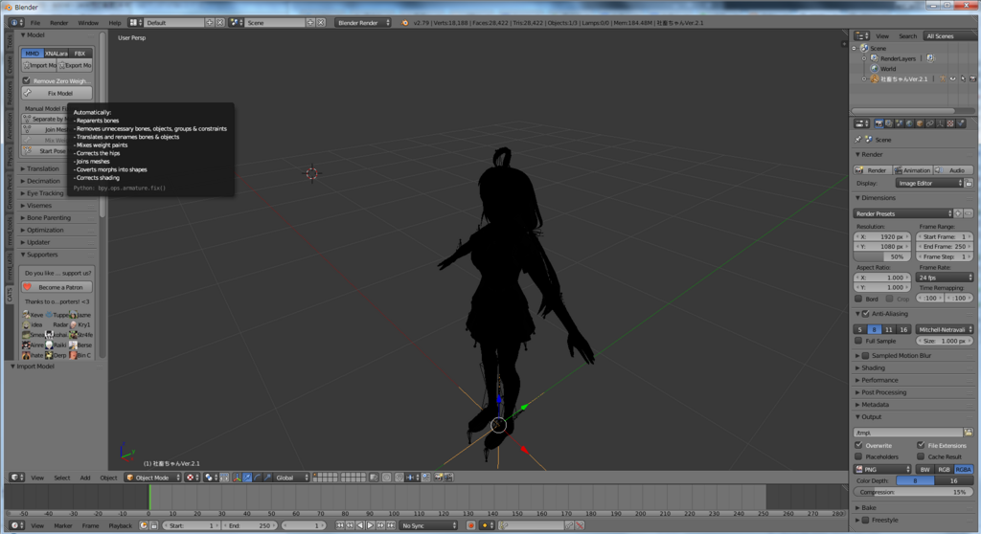Open the Global orientation dropdown

pyautogui.click(x=291, y=478)
